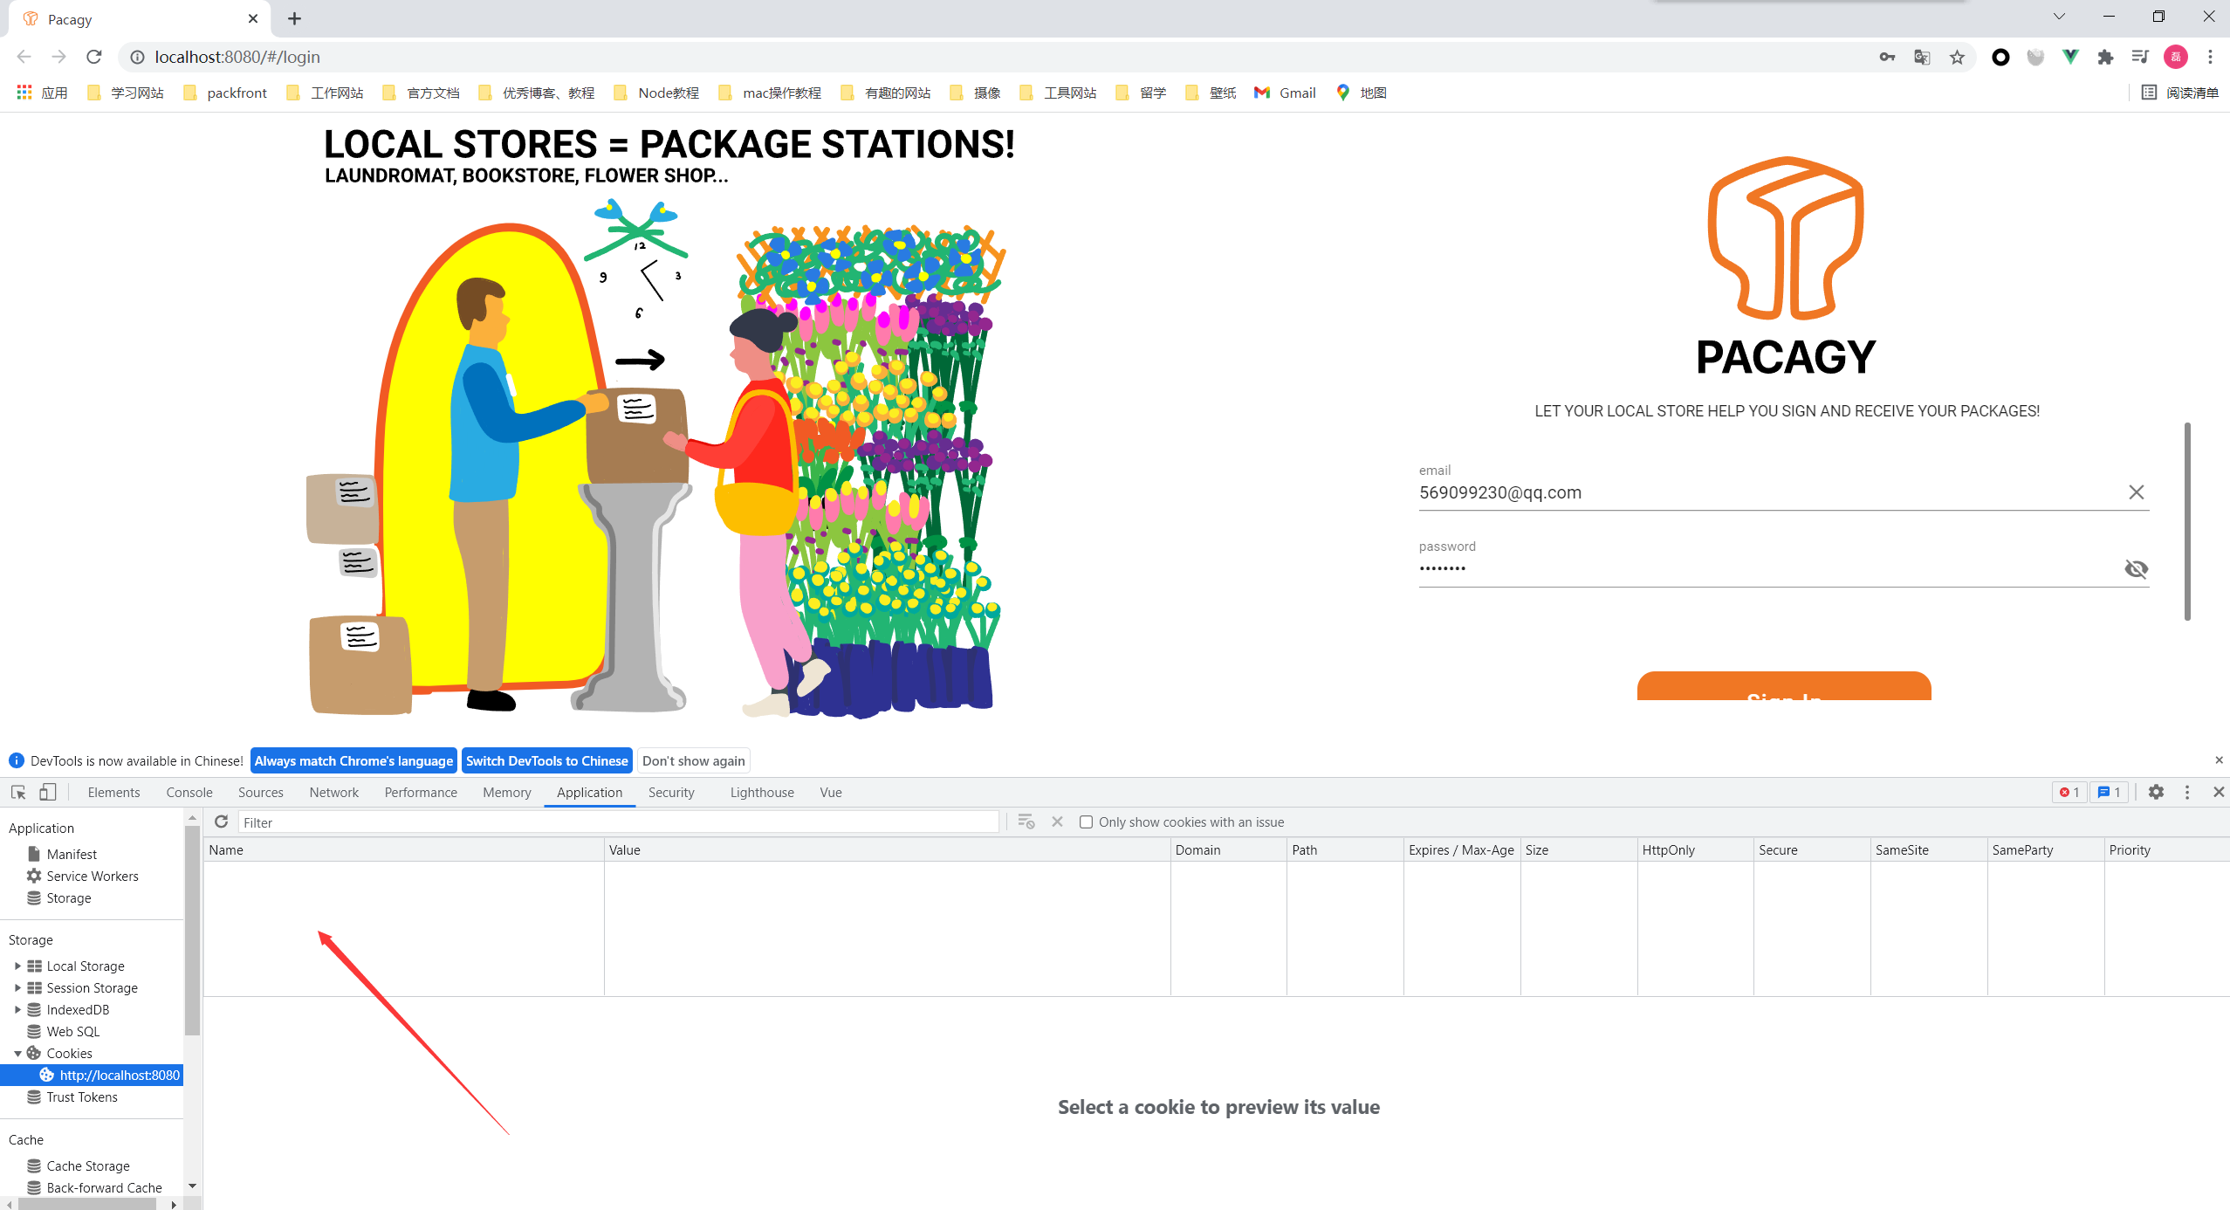The image size is (2230, 1210).
Task: Switch to the Network tab
Action: coord(334,792)
